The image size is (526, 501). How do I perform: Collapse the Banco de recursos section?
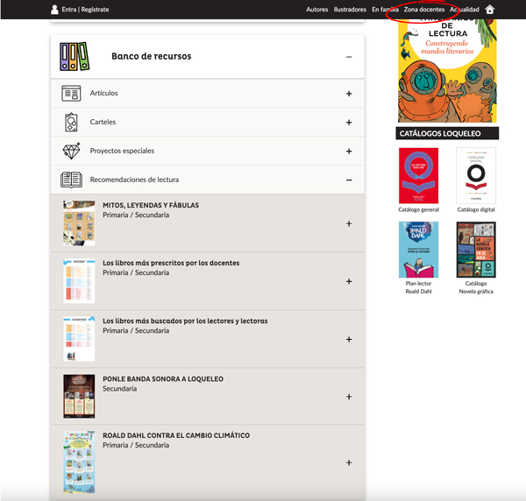coord(349,57)
